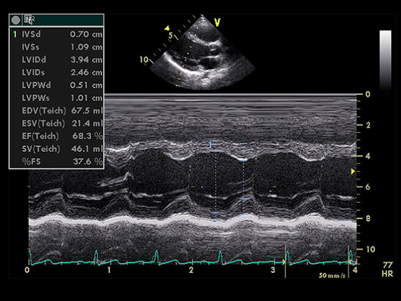Click the EDV(Teich) result row
The width and height of the screenshot is (401, 301).
[x=57, y=110]
